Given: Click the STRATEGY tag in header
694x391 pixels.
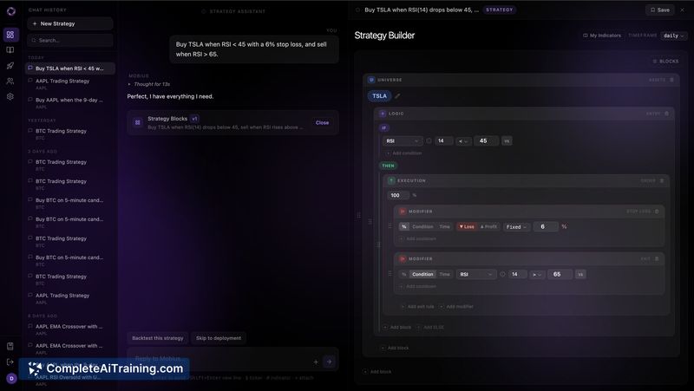Looking at the screenshot, I should (500, 10).
